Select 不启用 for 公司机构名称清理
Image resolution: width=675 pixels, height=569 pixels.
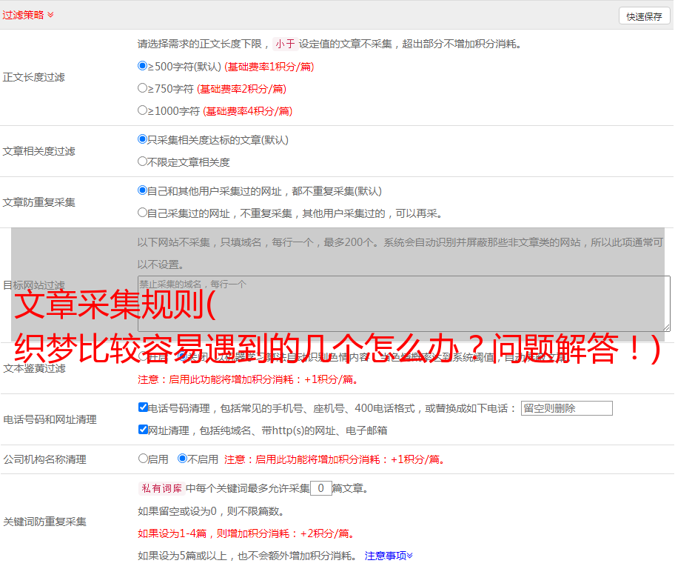pyautogui.click(x=182, y=459)
